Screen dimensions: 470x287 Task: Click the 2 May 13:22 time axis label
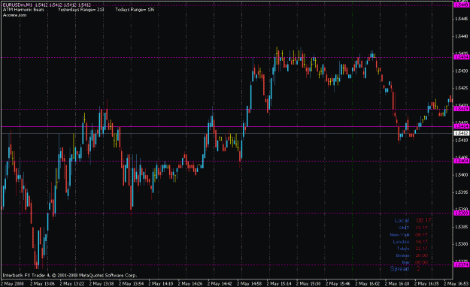click(72, 283)
